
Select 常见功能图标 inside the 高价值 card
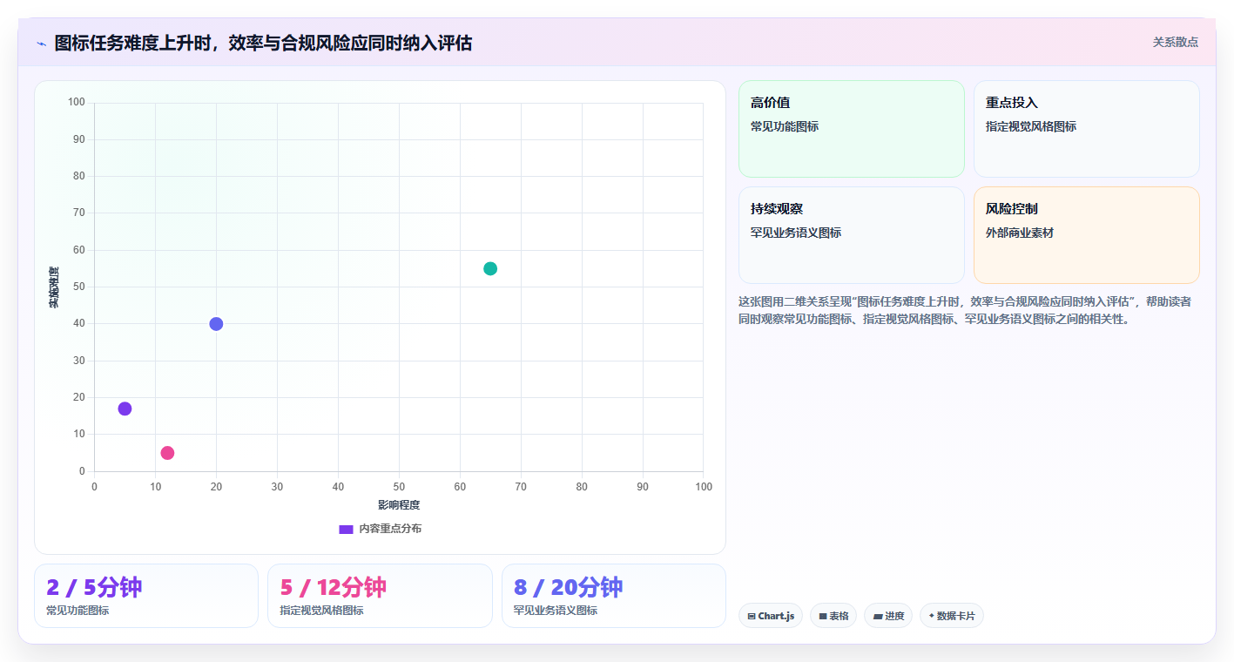click(785, 126)
